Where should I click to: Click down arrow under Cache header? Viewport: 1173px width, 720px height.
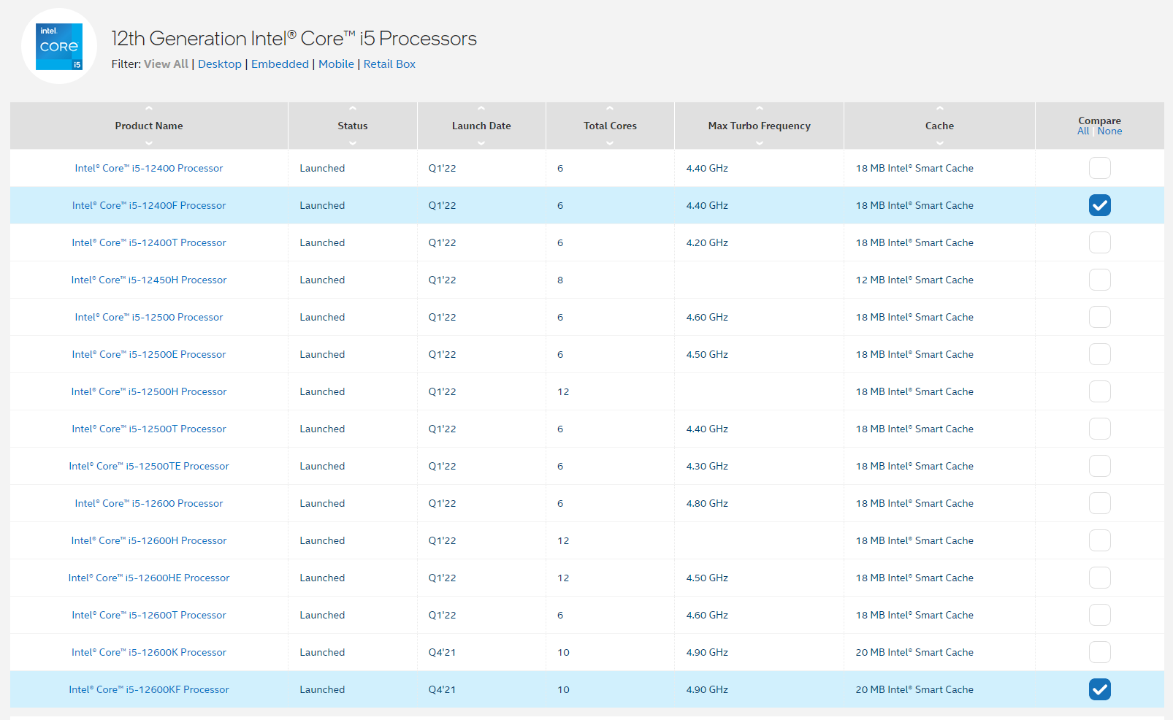point(940,143)
